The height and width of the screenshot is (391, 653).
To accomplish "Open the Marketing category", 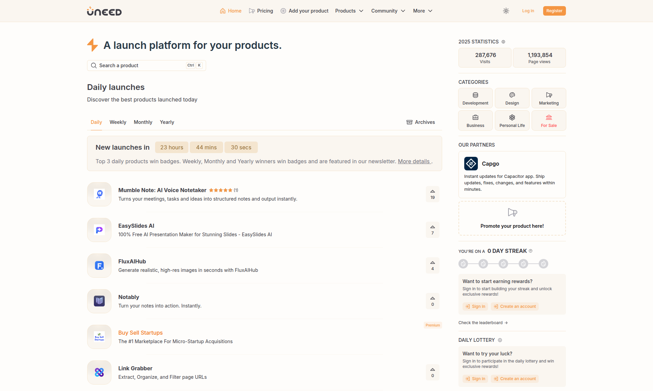I will tap(549, 98).
